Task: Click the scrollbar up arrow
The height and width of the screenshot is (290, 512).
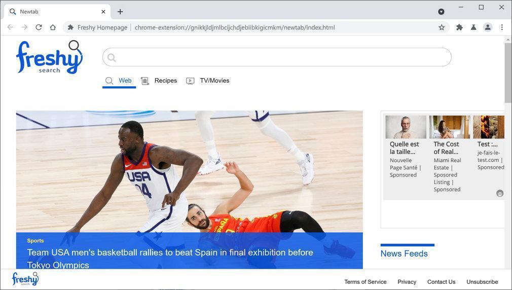Action: click(x=508, y=40)
